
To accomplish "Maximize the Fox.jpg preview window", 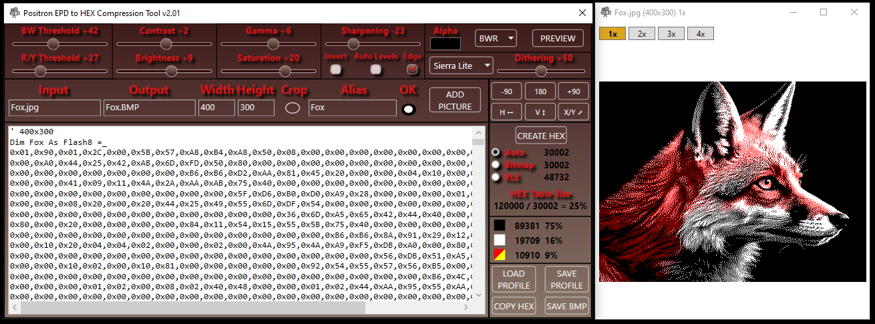I will pyautogui.click(x=824, y=12).
